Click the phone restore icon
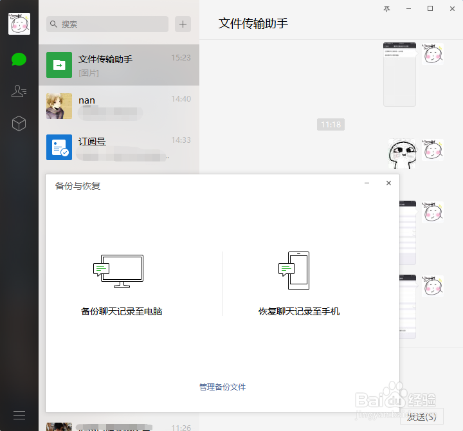The image size is (463, 431). click(294, 271)
